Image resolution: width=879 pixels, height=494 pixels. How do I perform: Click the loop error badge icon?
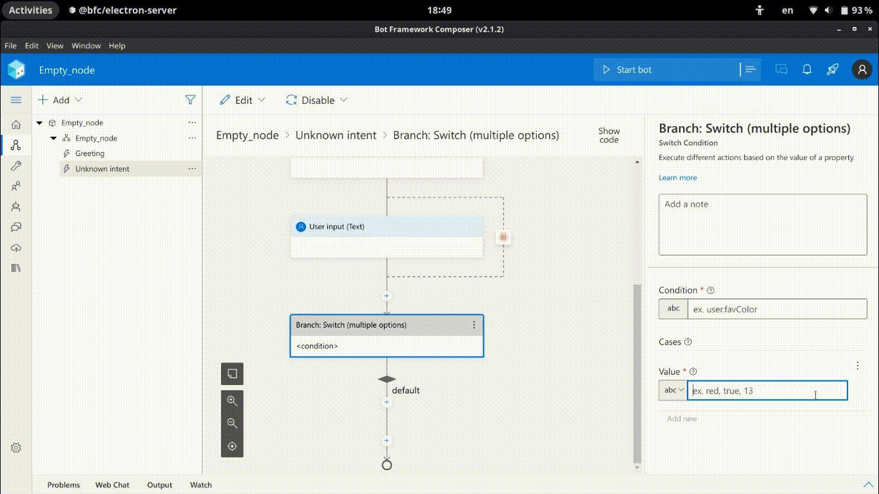tap(503, 237)
